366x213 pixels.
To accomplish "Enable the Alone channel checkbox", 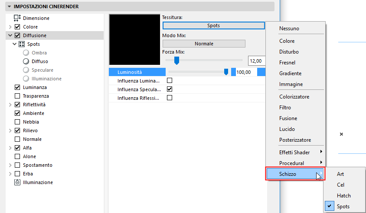I will [17, 156].
